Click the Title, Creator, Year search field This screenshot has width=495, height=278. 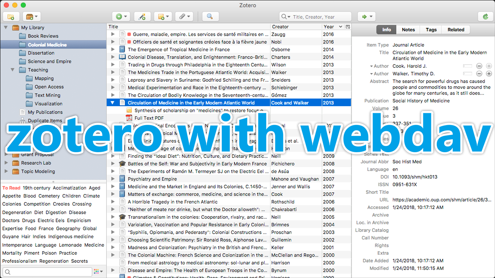click(315, 17)
